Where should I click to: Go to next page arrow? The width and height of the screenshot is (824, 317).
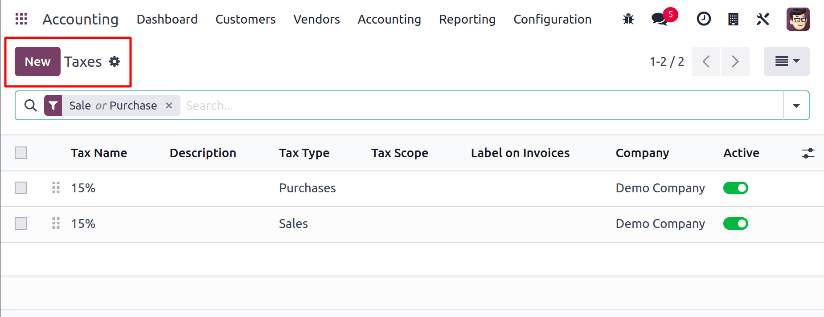point(735,61)
